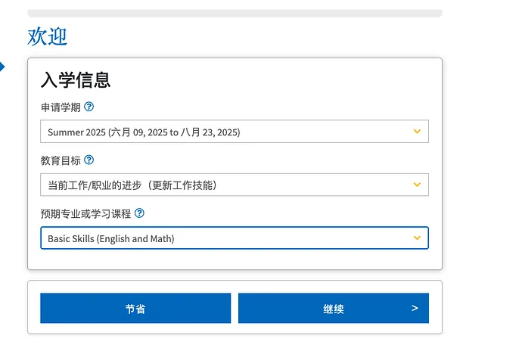Screen dimensions: 522x348
Task: Click the blue triangle marker at left edge
Action: click(x=2, y=67)
